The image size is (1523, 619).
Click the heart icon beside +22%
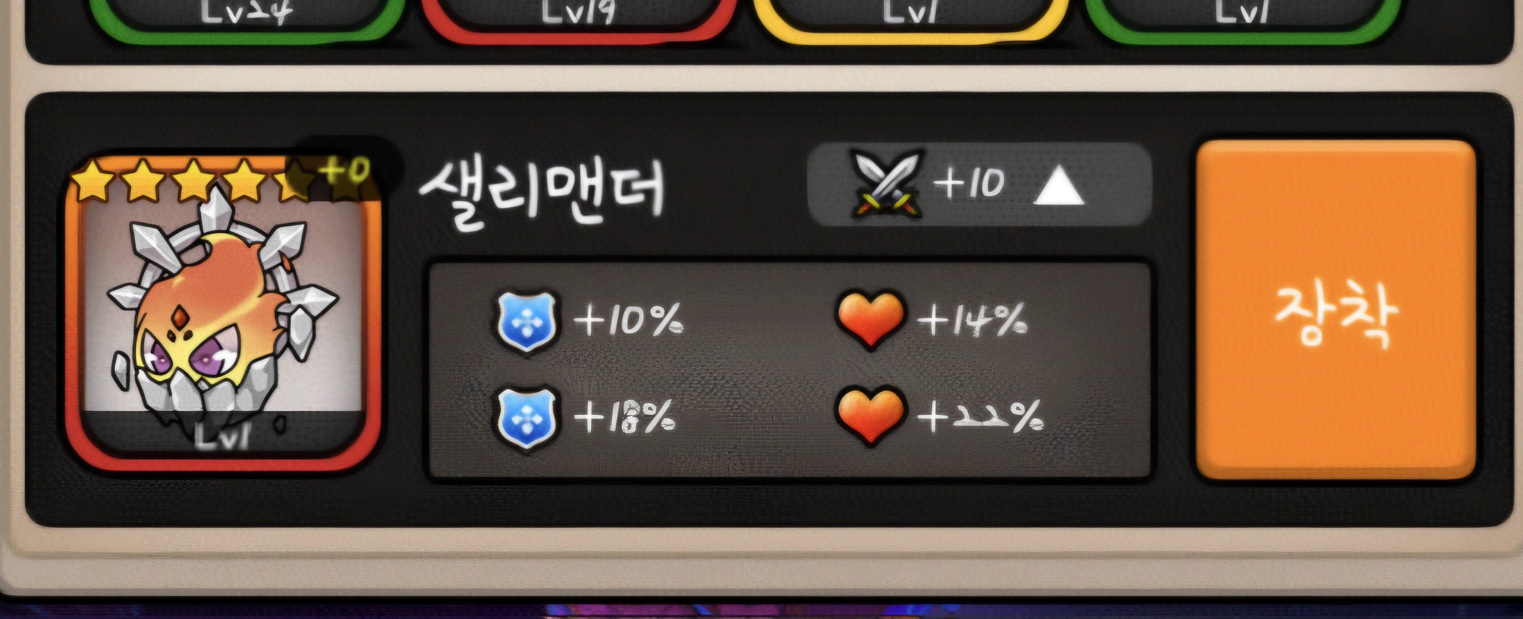pos(870,416)
